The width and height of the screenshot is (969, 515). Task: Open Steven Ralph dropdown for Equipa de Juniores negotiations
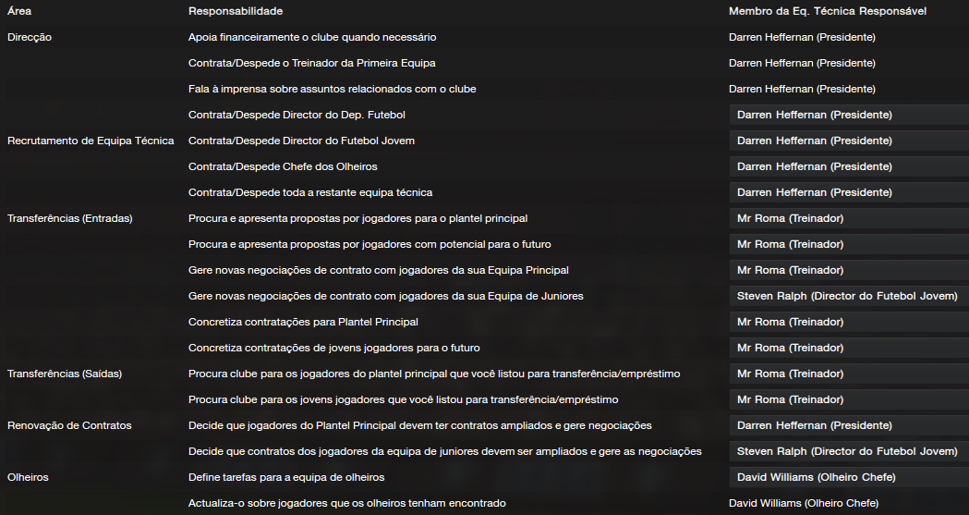(849, 297)
